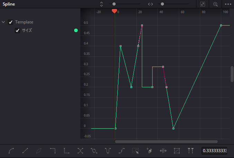Select the 0.2 keyframe near frame 32
Viewport: 234px width, 158px height.
(152, 87)
